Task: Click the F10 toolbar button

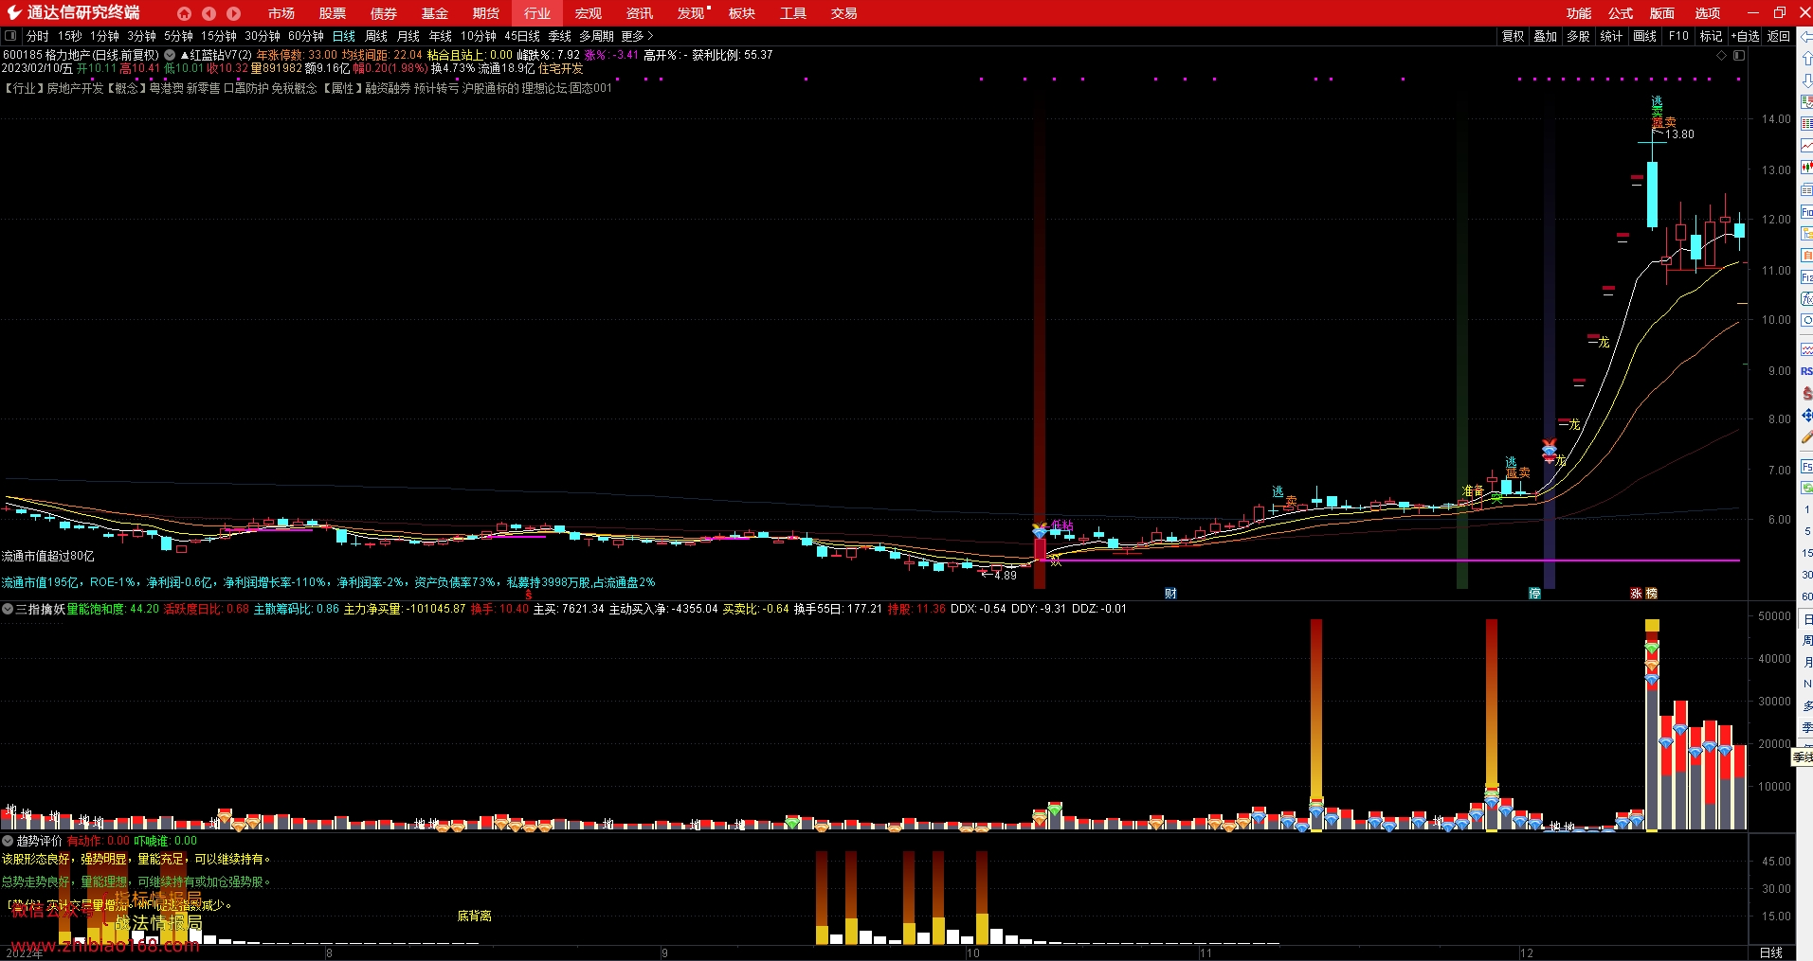Action: [1678, 36]
